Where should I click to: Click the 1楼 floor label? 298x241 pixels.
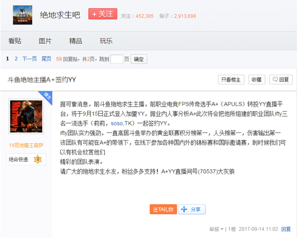[232, 229]
